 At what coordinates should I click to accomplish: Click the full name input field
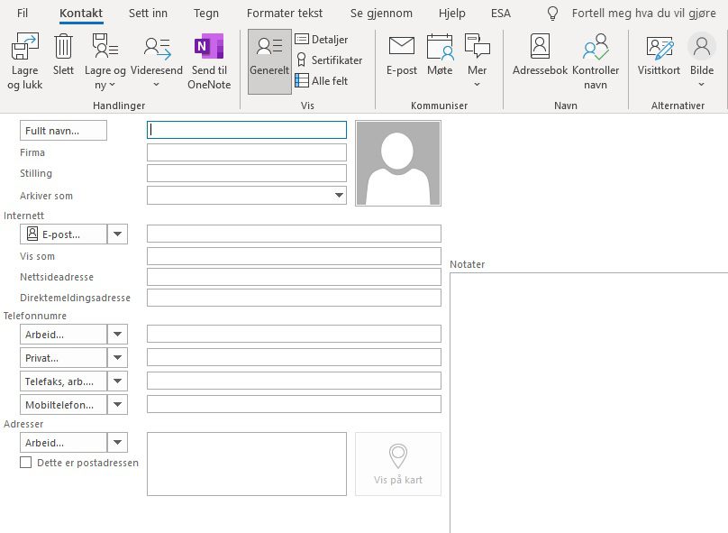[247, 130]
